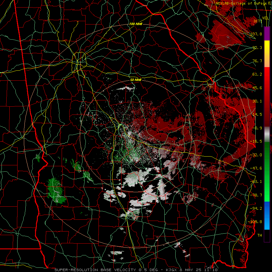Viewport: 272px width, 272px height.
Task: Click the "8 MAY 25 11:10" timestamp
Action: [199, 270]
